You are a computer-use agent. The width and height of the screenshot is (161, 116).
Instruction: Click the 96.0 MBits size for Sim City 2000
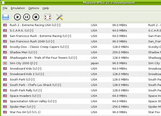[120, 63]
